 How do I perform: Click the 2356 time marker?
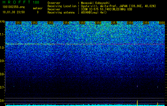(x=98, y=23)
